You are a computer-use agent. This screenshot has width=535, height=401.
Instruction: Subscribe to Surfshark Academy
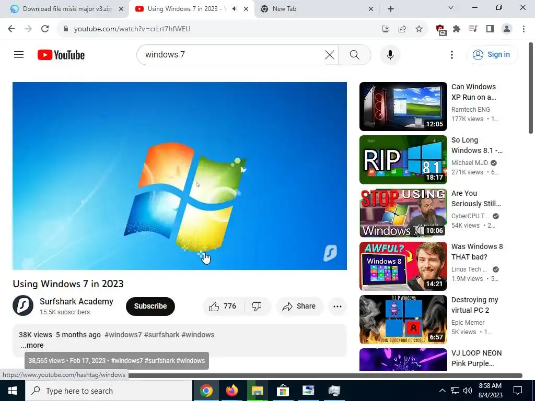coord(150,306)
